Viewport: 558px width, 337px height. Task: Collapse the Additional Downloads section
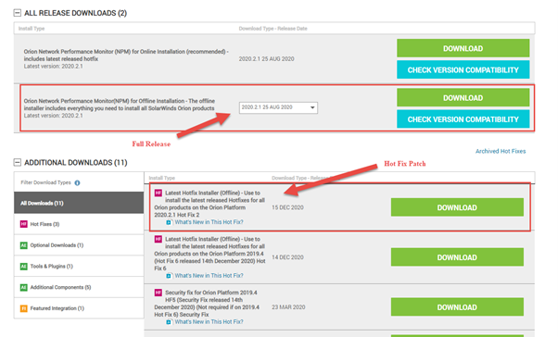click(x=17, y=162)
